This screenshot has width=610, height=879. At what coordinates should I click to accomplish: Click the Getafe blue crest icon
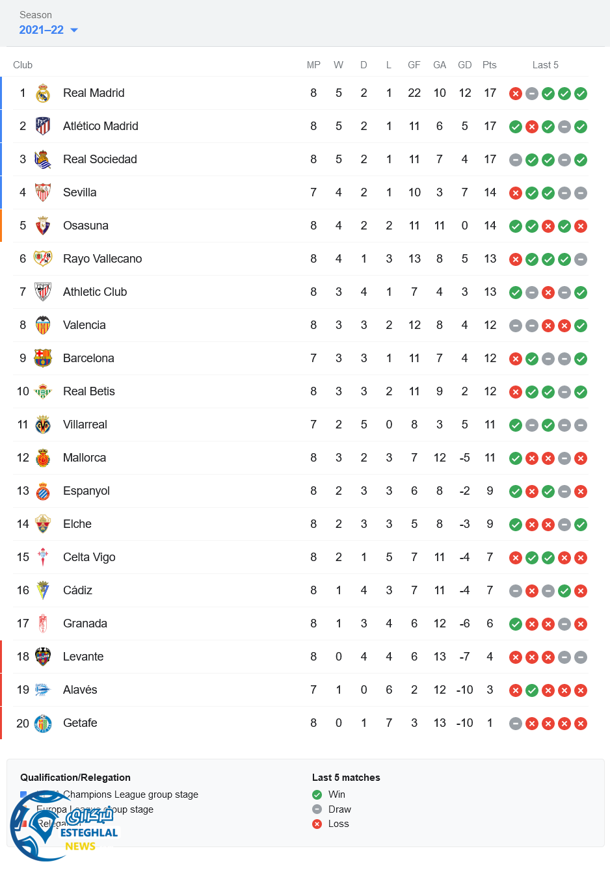click(x=43, y=723)
